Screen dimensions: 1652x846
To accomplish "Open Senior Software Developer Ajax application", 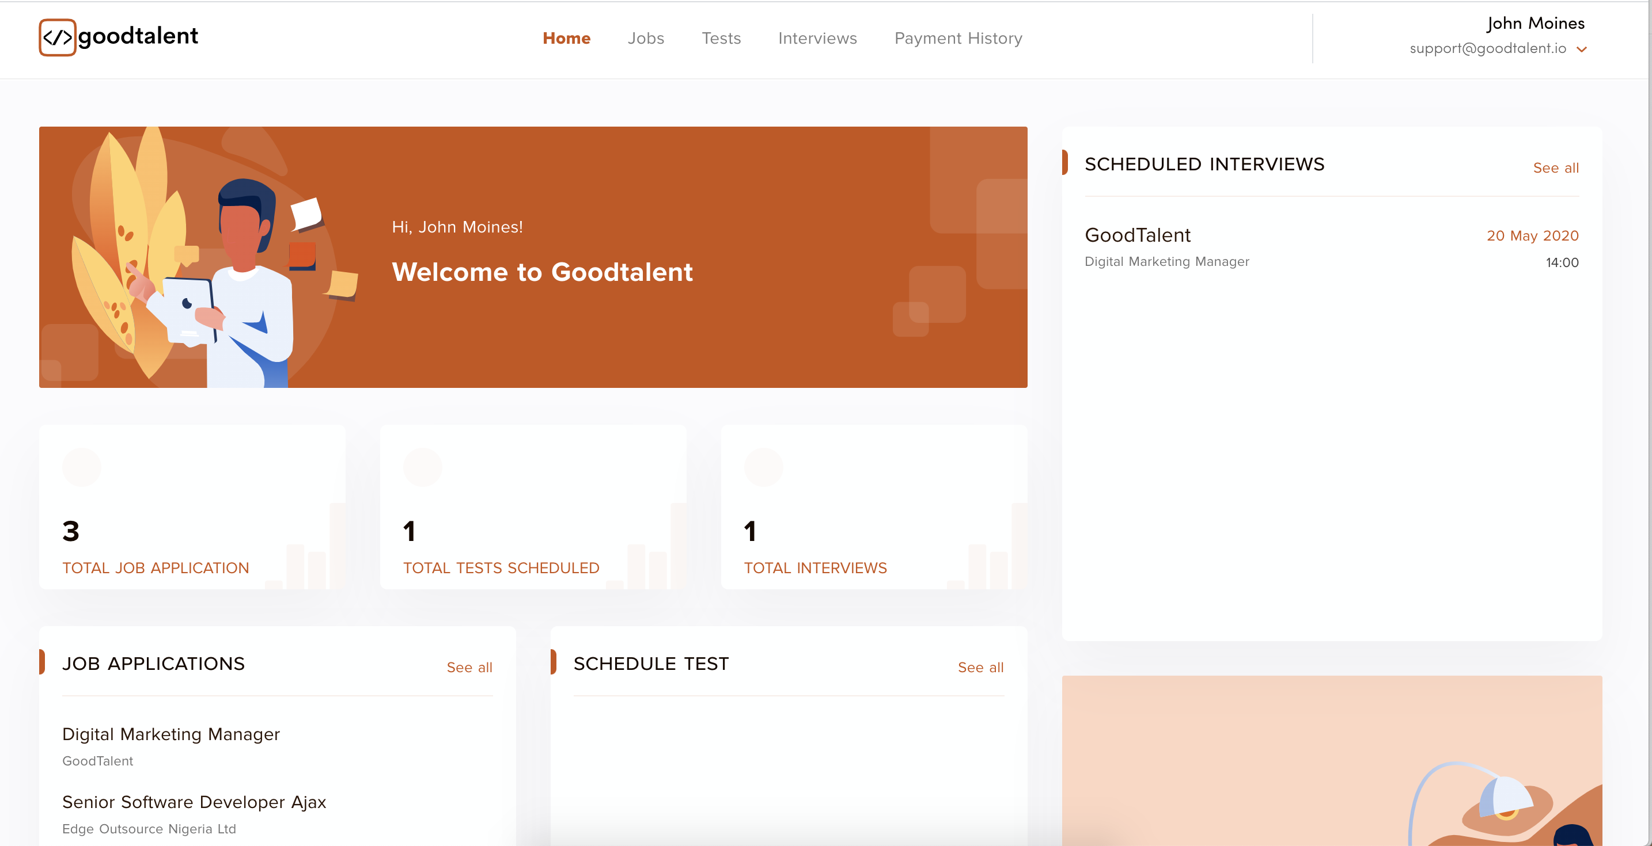I will click(194, 802).
